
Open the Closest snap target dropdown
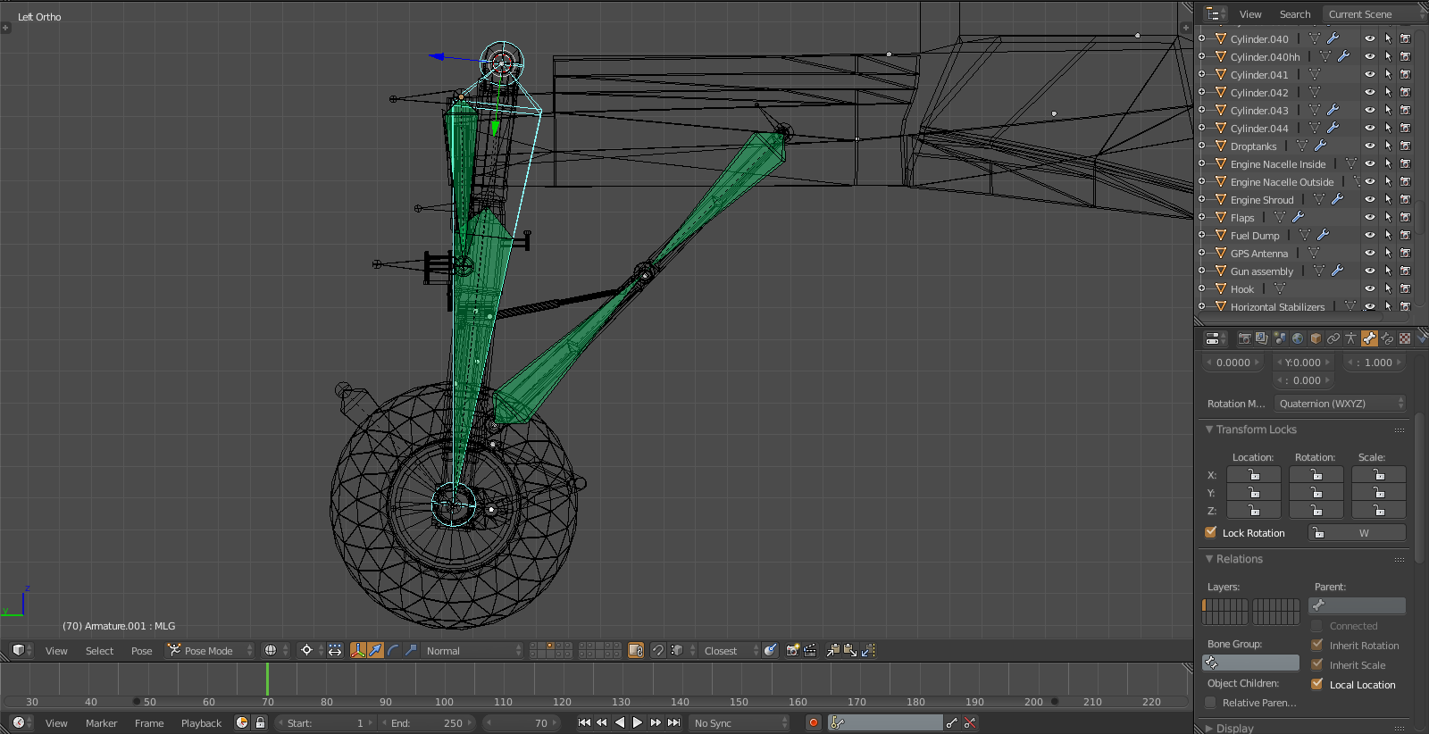pyautogui.click(x=730, y=650)
